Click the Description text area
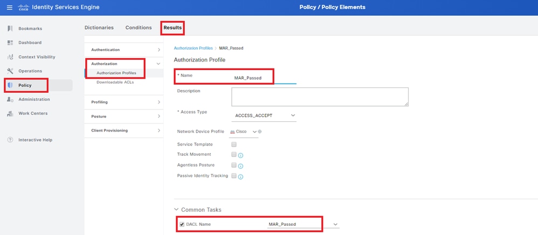Viewport: 538px width, 235px height. click(320, 96)
